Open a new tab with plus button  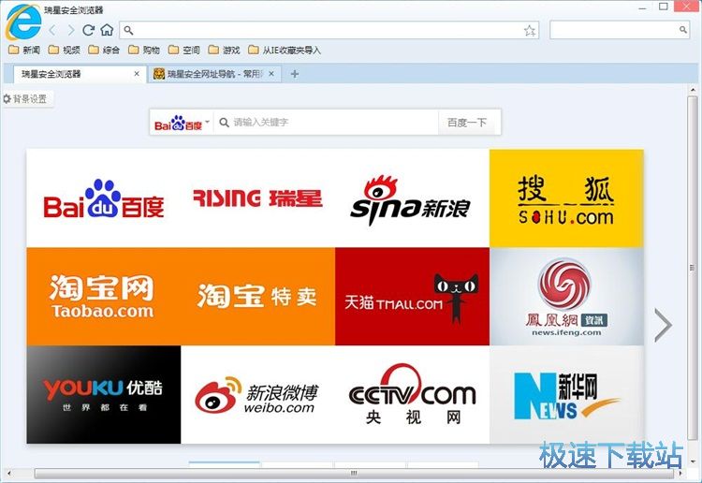click(294, 74)
